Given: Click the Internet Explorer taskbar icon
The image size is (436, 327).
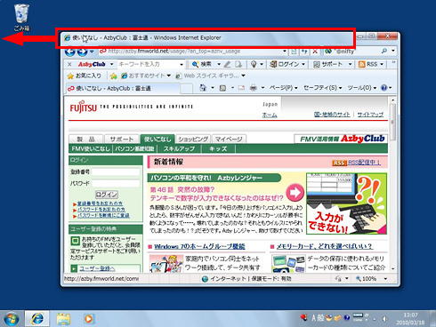Looking at the screenshot, I should pos(36,319).
